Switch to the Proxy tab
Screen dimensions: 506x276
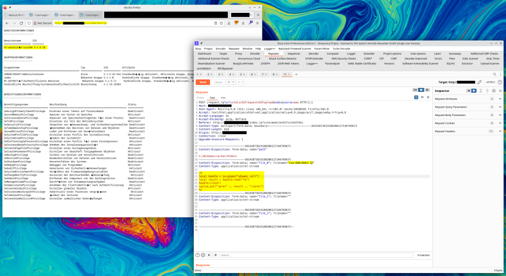pyautogui.click(x=239, y=54)
